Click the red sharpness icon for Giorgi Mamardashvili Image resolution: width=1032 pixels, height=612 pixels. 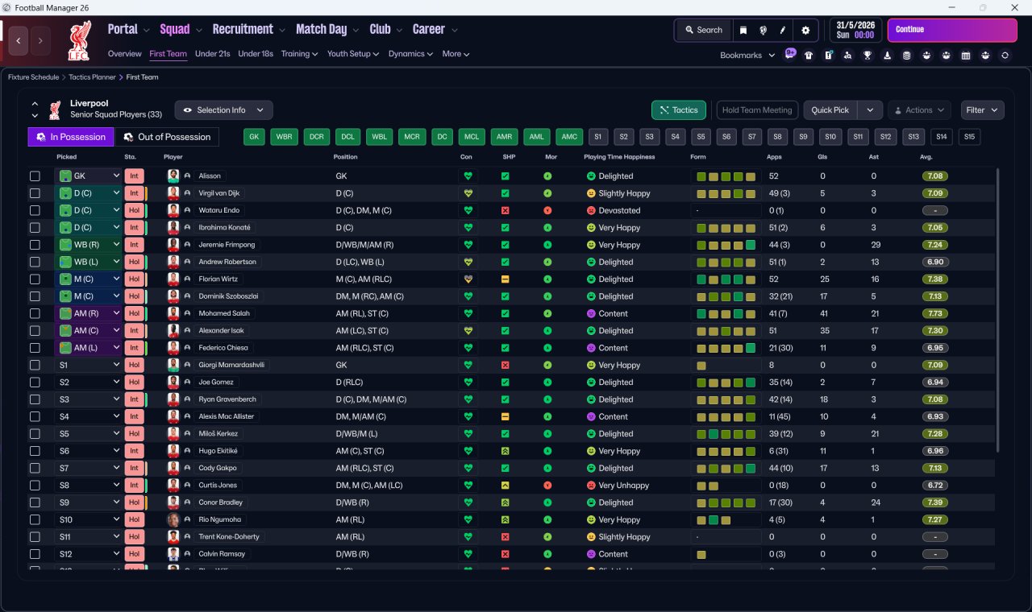point(505,365)
